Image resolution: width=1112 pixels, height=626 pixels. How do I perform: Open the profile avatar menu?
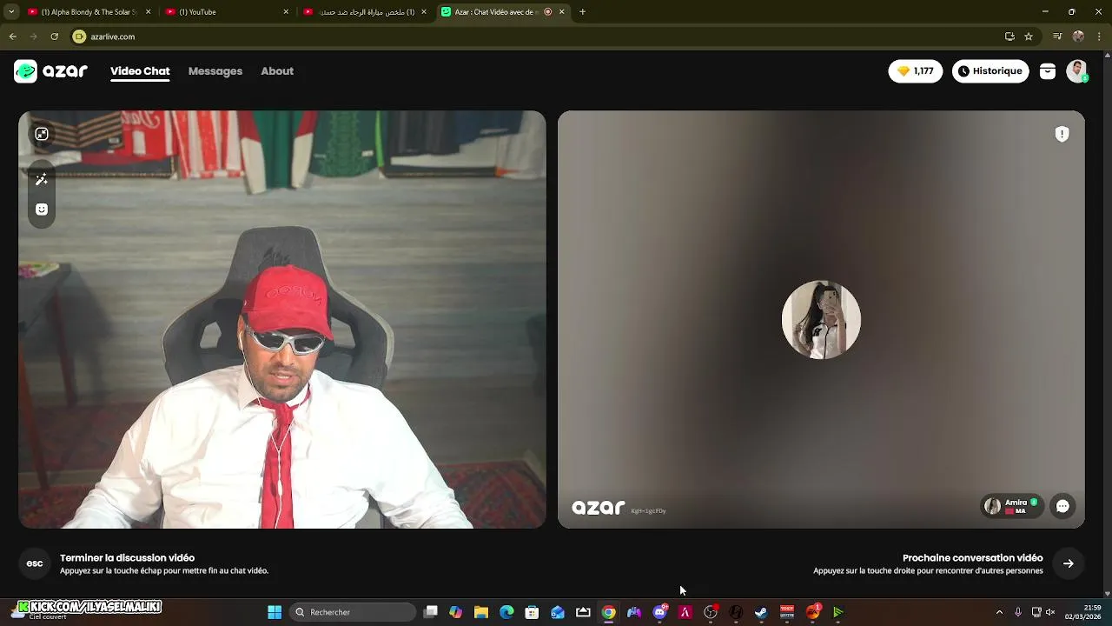(x=1077, y=71)
